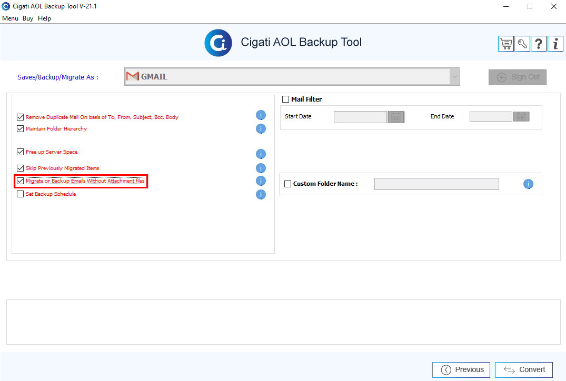This screenshot has width=566, height=381.
Task: Open the End Date calendar picker
Action: 521,116
